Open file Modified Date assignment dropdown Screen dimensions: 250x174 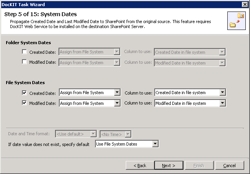point(90,103)
